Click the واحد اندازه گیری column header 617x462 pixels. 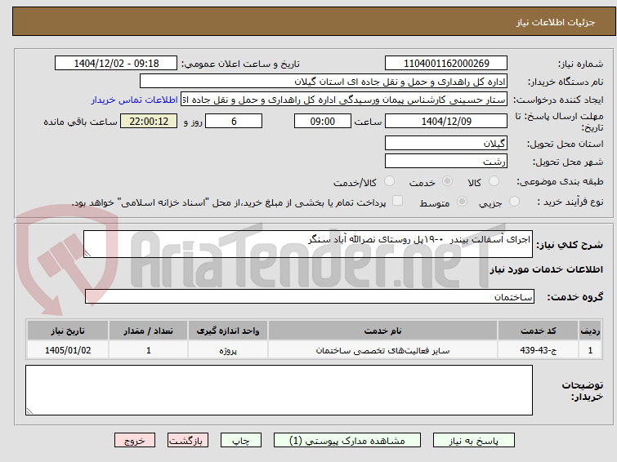click(228, 331)
